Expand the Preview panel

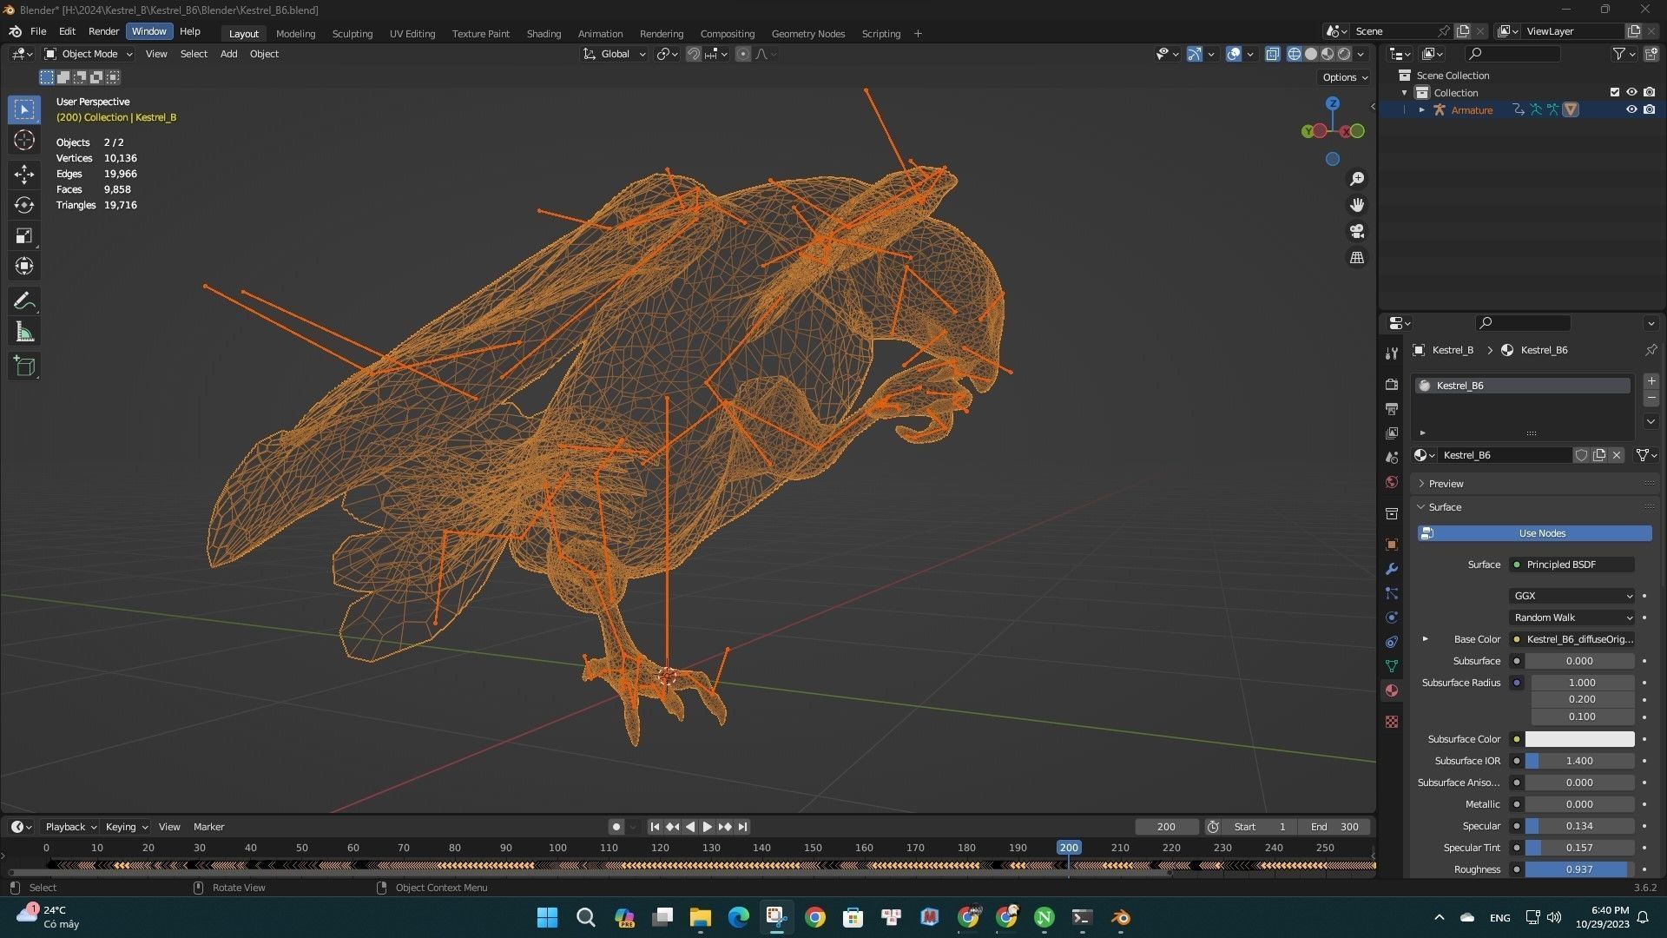1446,484
